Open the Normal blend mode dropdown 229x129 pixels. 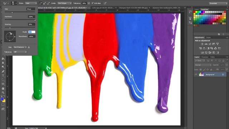[203, 65]
